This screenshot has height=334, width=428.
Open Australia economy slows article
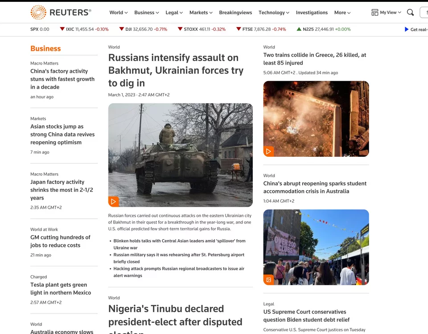point(62,331)
